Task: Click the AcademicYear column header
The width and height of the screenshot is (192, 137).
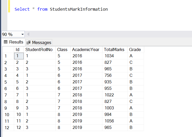Action: point(86,49)
